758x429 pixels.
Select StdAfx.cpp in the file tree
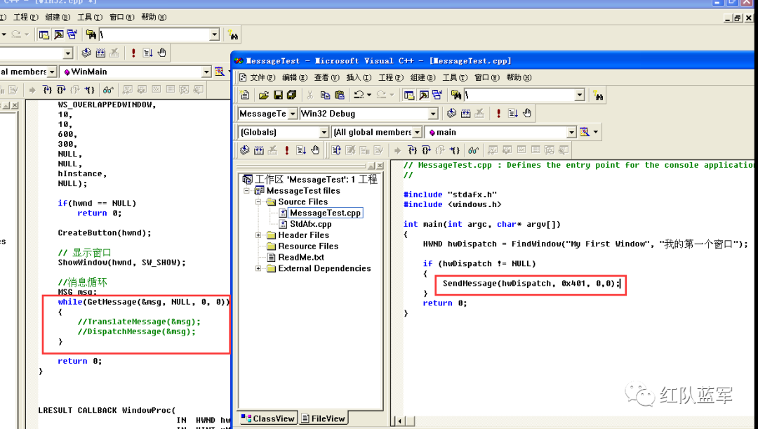[x=310, y=224]
